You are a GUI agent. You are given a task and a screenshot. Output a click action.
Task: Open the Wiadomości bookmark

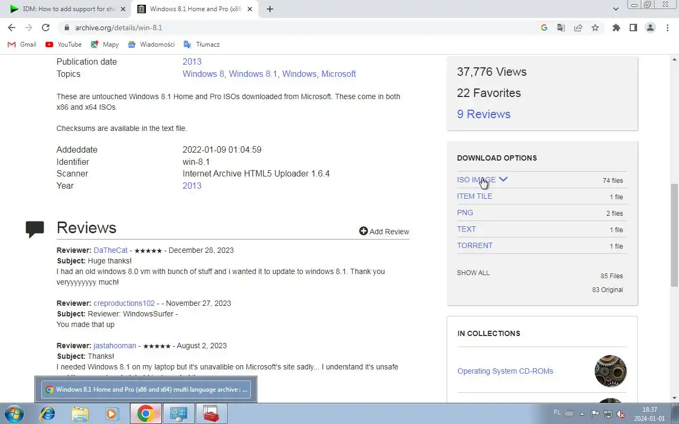click(152, 45)
